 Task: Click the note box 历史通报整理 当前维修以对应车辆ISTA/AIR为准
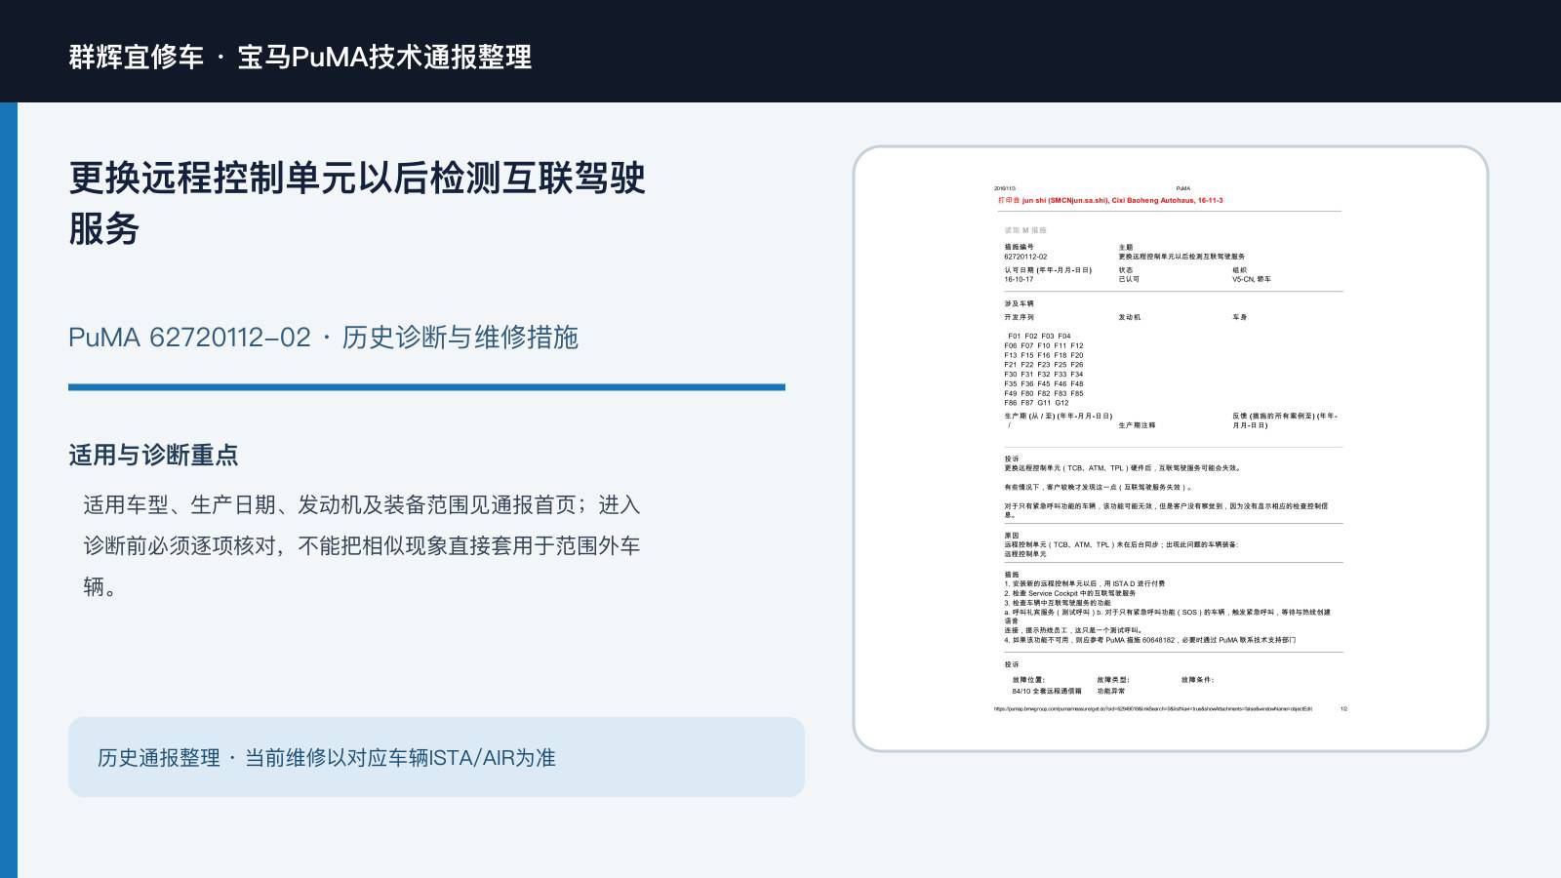[436, 757]
